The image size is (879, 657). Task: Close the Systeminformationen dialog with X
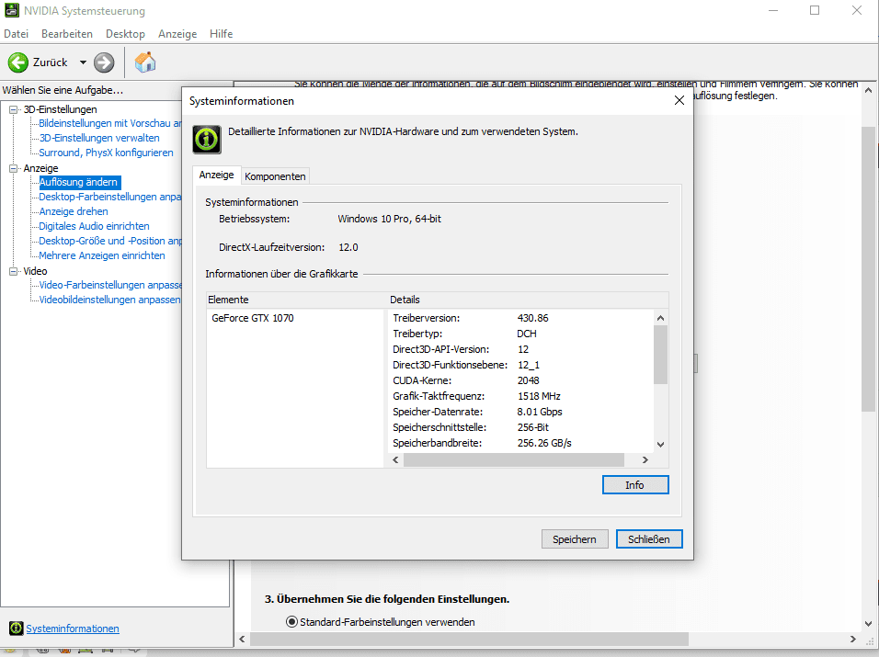point(679,100)
